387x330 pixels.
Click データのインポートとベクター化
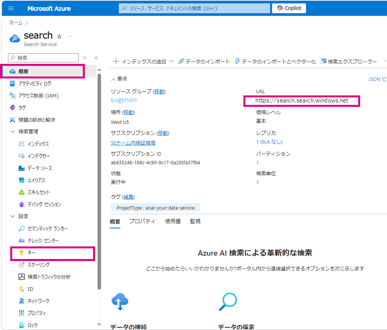point(275,62)
